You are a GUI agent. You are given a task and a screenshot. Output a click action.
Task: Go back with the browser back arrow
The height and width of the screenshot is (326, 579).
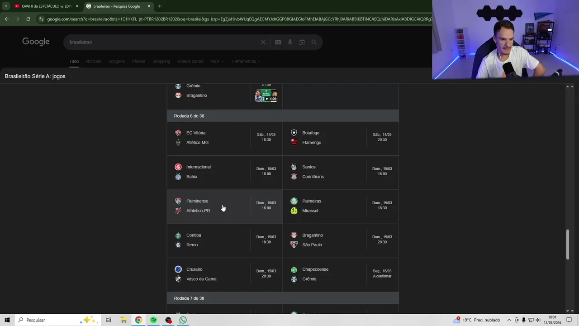tap(6, 19)
